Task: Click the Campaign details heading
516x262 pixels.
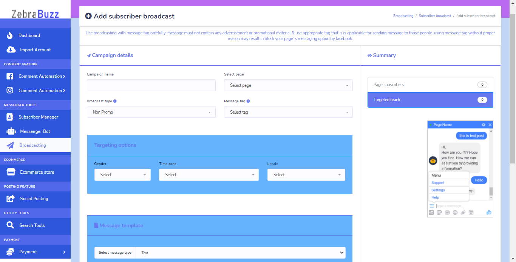Action: click(x=110, y=55)
